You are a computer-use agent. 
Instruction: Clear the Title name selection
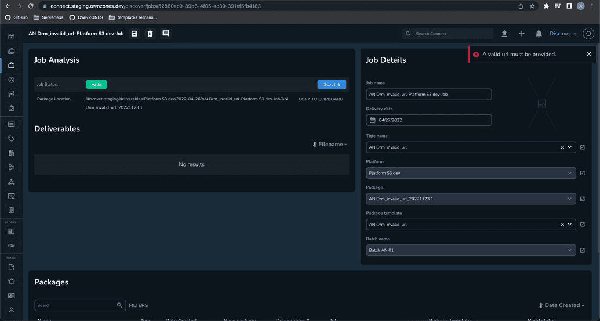tap(562, 147)
